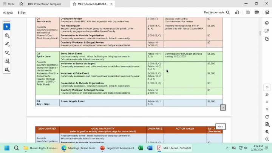Pick the highlighter pen tool
This screenshot has width=272, height=153.
click(7, 44)
